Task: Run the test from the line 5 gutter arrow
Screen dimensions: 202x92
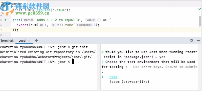Action: [x=6, y=20]
